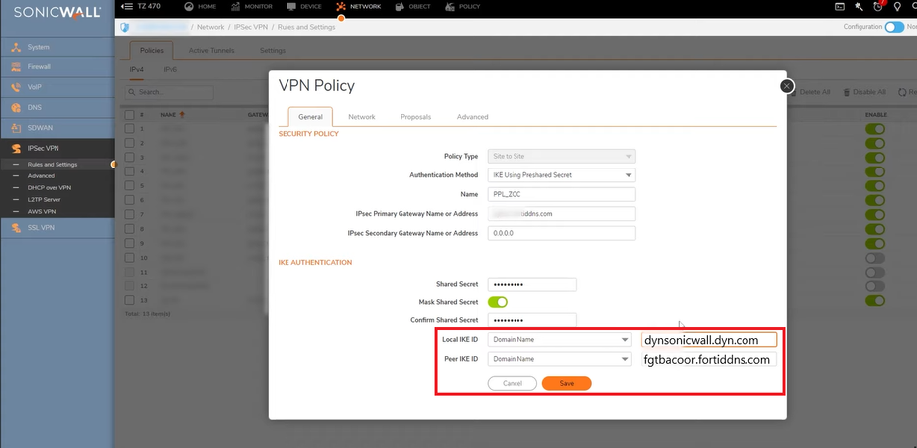917x448 pixels.
Task: Click the IPsec Secondary Gateway field
Action: click(x=561, y=233)
